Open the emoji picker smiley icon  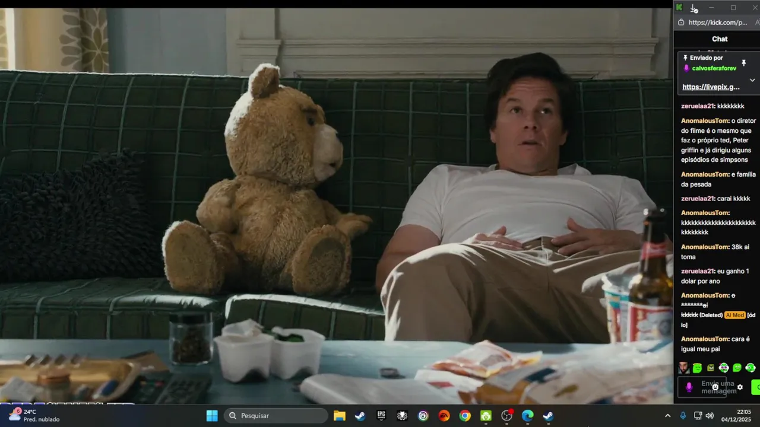point(715,387)
